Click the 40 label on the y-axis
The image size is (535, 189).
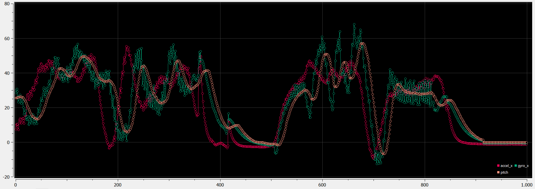[x=7, y=73]
